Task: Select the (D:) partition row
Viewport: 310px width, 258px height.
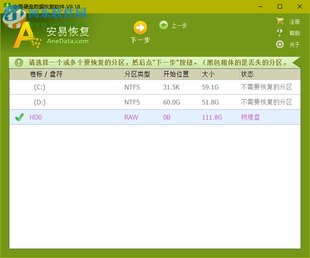Action: (x=155, y=102)
